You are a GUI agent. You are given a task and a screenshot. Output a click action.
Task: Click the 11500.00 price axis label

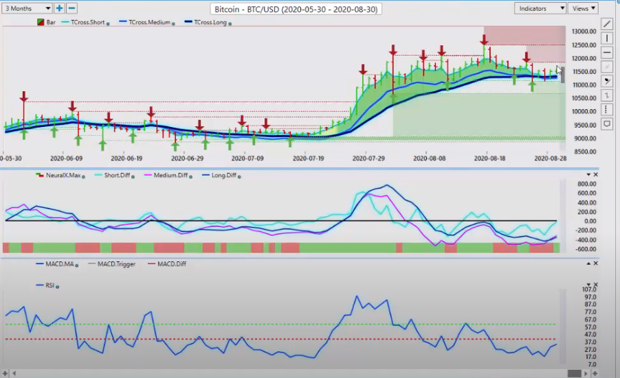(584, 72)
